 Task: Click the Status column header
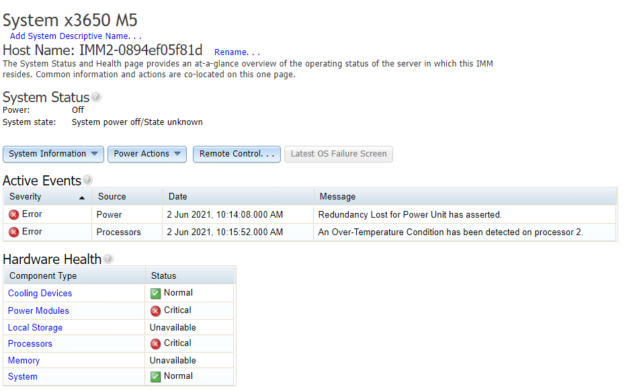(190, 276)
